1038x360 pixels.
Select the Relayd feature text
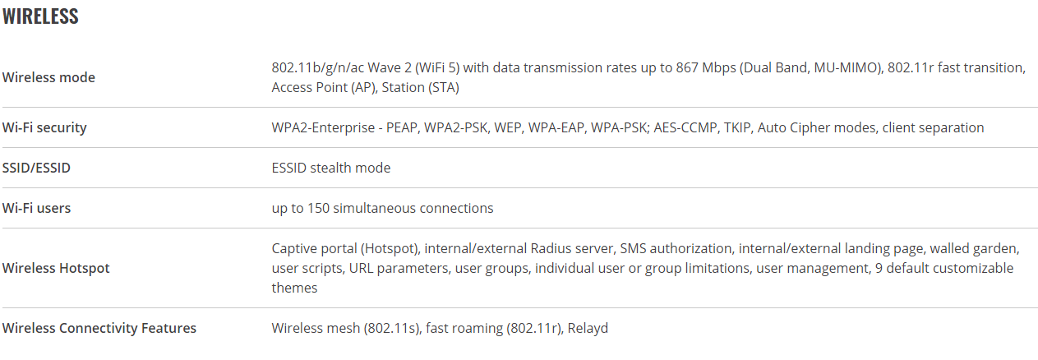(x=588, y=328)
